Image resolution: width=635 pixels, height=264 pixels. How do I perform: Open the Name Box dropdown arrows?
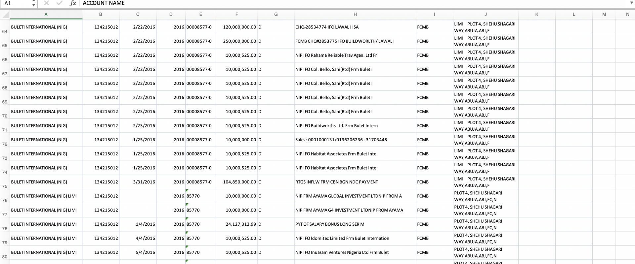coord(33,3)
